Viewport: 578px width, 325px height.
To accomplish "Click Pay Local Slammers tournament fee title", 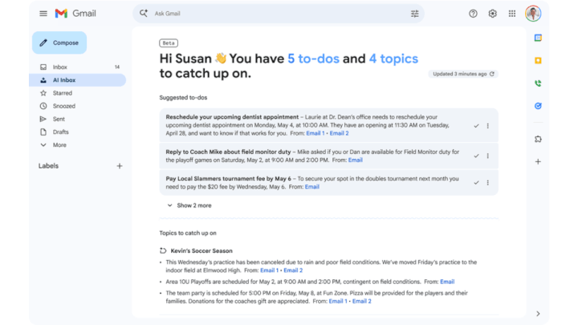I will pos(228,179).
